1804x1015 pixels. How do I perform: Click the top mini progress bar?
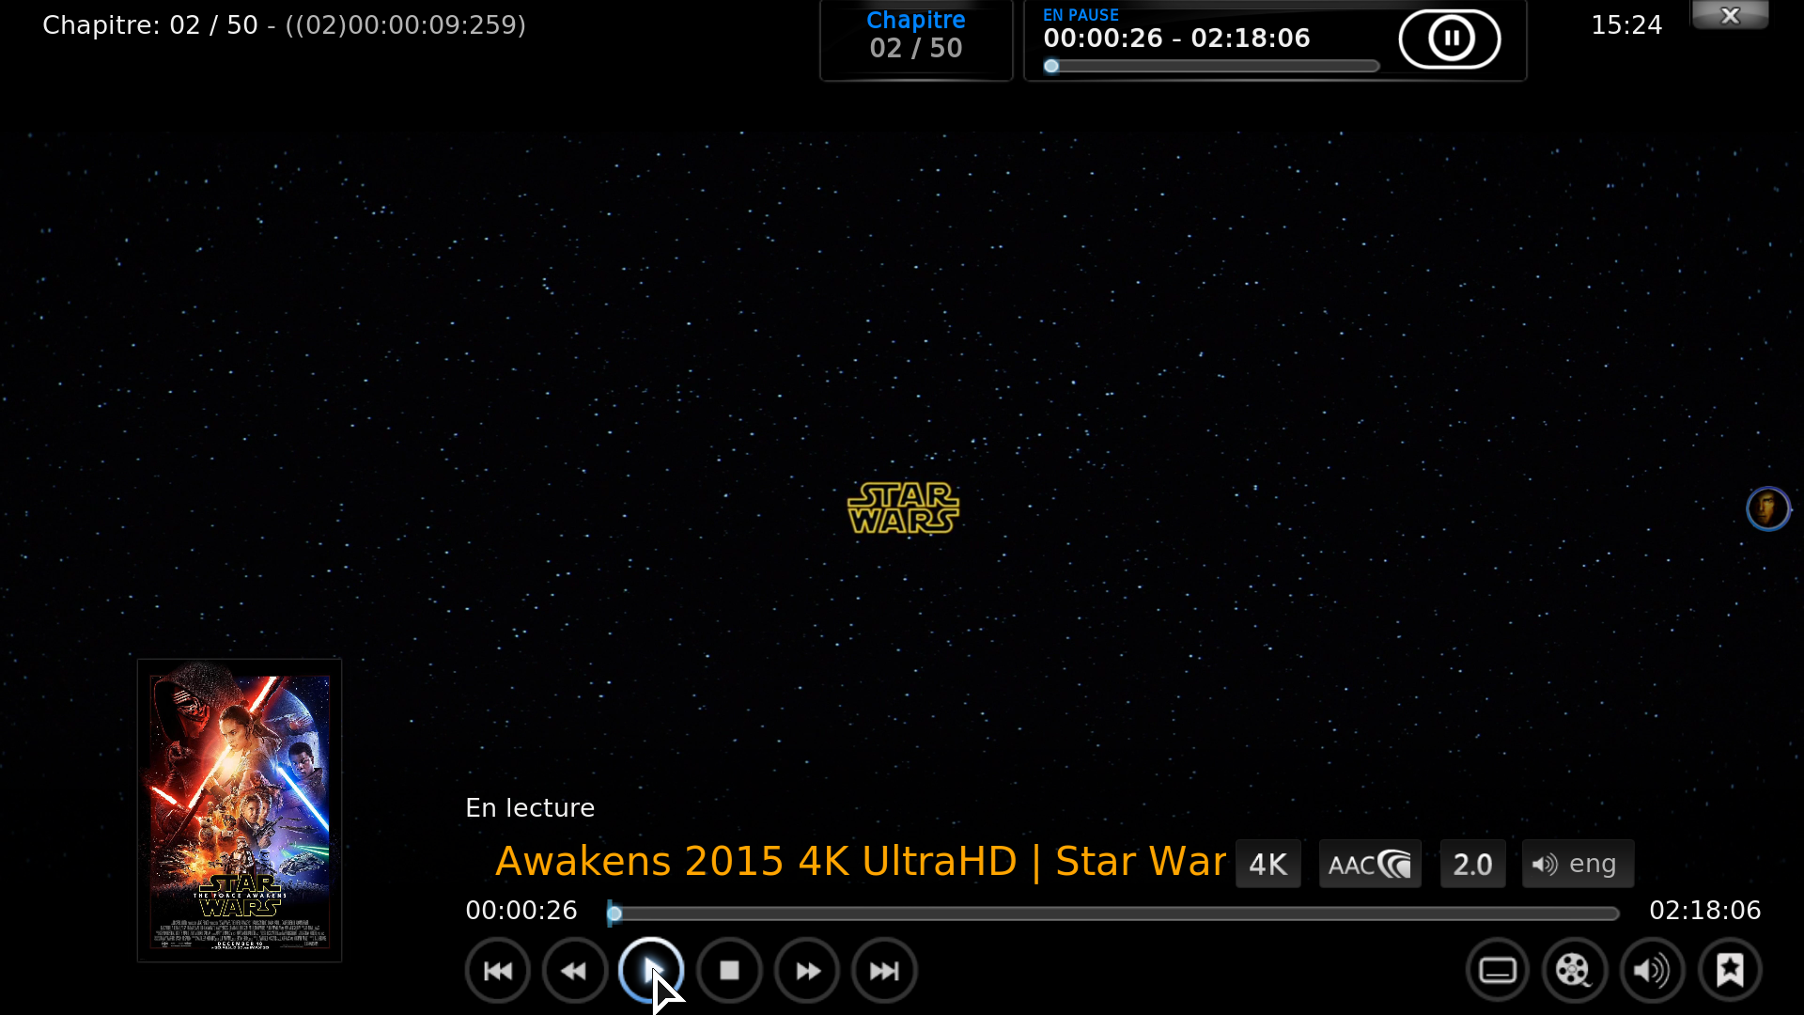pos(1212,66)
